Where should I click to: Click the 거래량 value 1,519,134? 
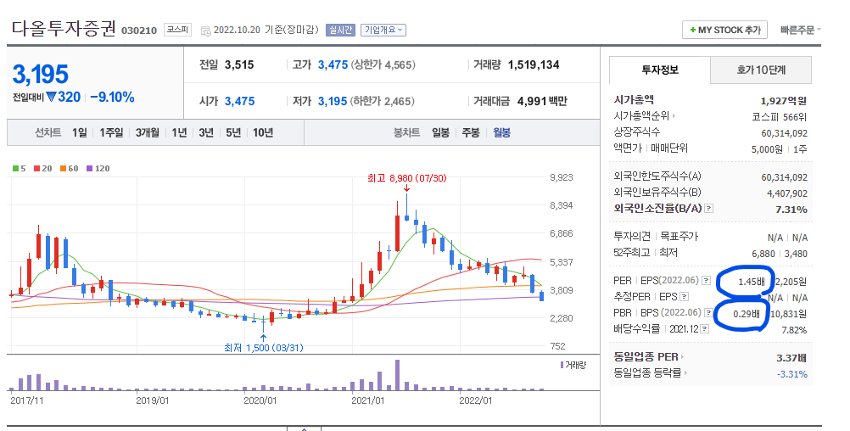click(534, 64)
